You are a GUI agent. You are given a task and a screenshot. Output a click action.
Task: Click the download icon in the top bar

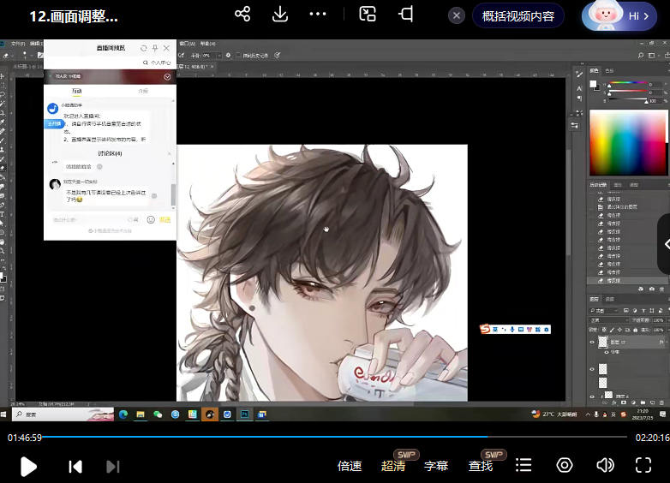(x=280, y=15)
